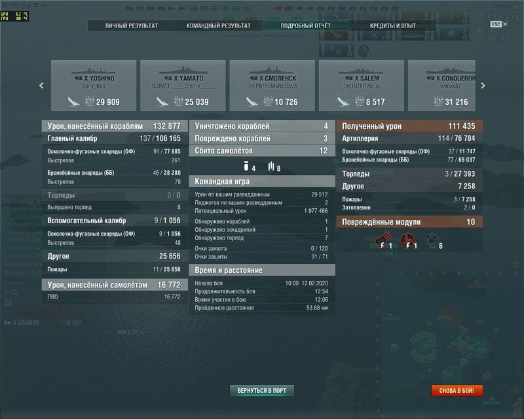Click the Время и расстояние header
Screen dimensions: 524x419
point(262,270)
